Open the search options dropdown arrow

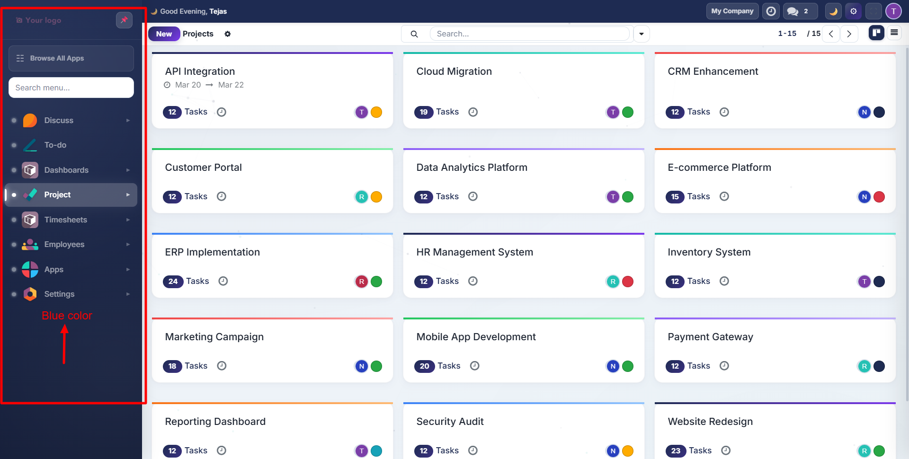tap(642, 34)
